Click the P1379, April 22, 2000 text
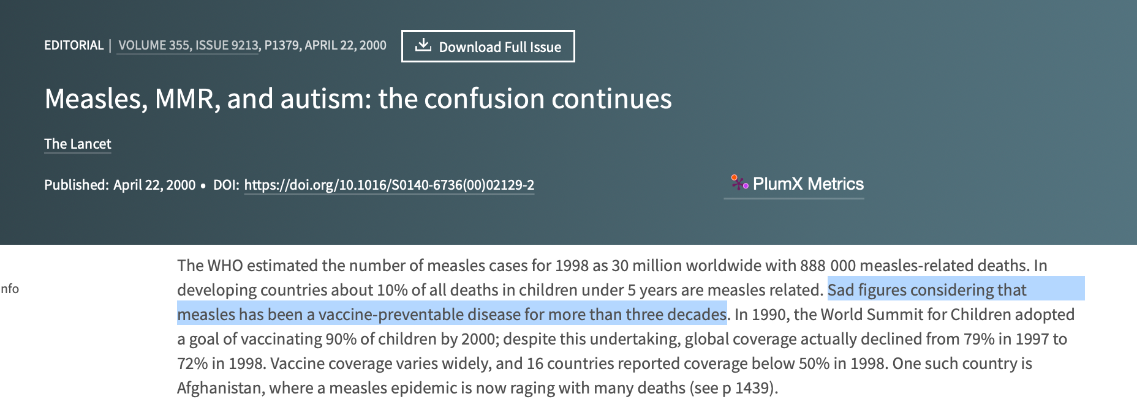Viewport: 1137px width, 410px height. [x=325, y=45]
